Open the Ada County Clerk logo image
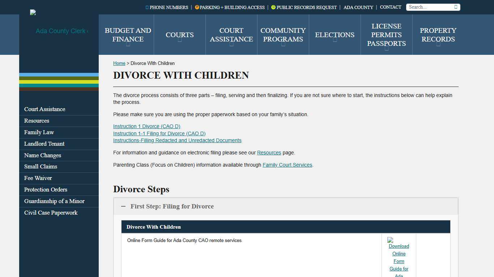 [x=33, y=12]
